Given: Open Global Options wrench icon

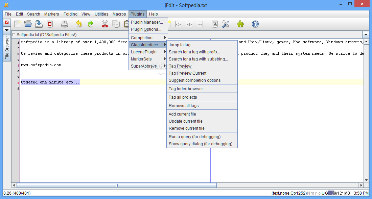Looking at the screenshot, I should pos(226,24).
